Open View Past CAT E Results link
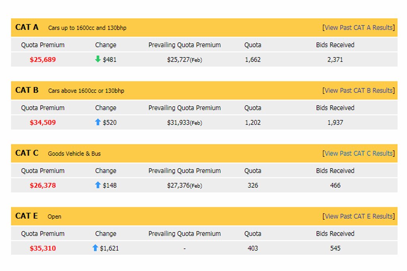The image size is (407, 271). coord(359,216)
